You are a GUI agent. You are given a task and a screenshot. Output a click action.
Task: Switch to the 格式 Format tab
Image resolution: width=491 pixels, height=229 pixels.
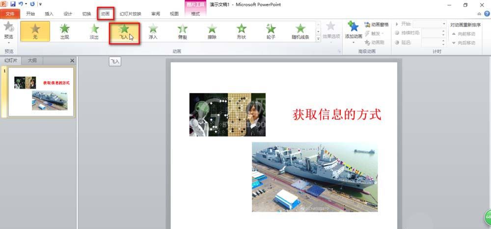195,14
